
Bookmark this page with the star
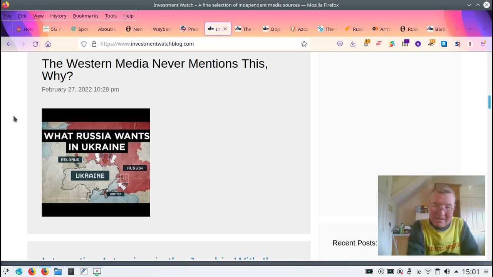[x=304, y=44]
